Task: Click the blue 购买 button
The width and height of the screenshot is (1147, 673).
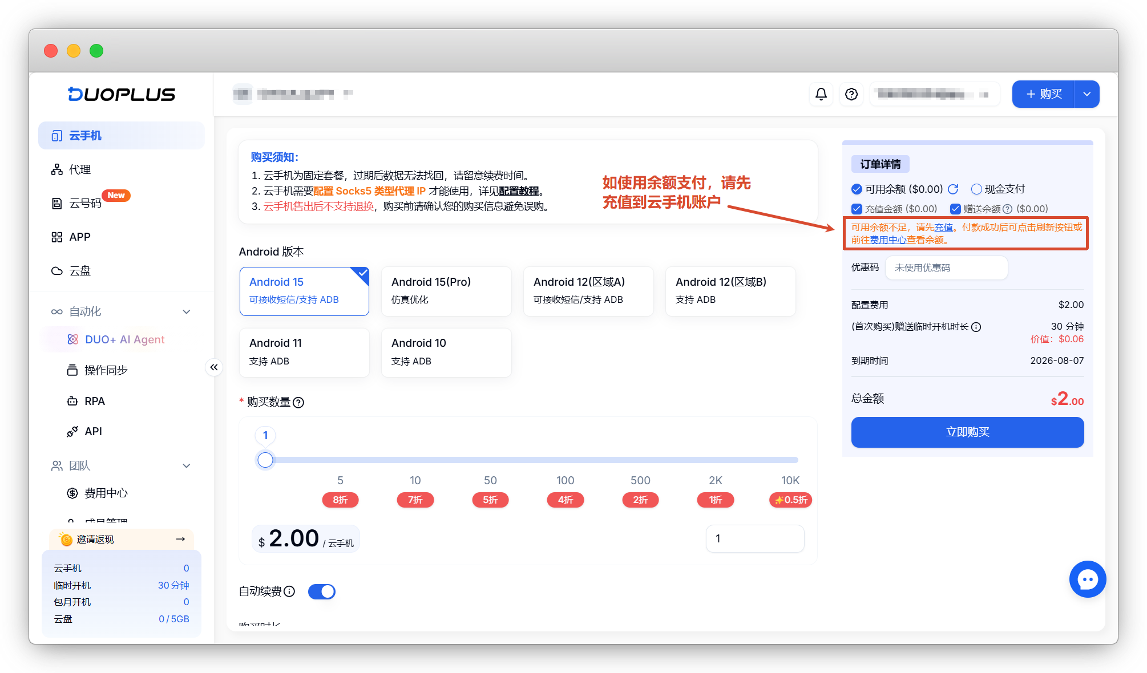Action: click(x=1043, y=94)
